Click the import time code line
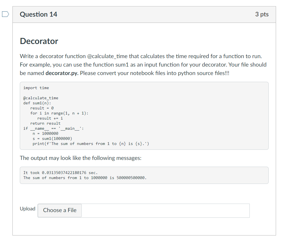Viewport: 293px width, 240px height. [36, 88]
